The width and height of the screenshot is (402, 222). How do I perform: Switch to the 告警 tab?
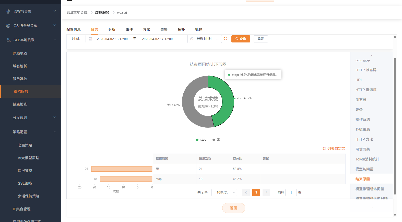click(x=164, y=29)
